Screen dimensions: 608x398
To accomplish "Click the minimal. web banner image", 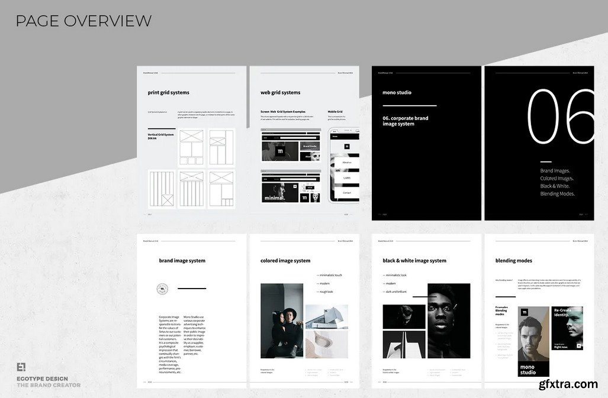I will (x=279, y=191).
